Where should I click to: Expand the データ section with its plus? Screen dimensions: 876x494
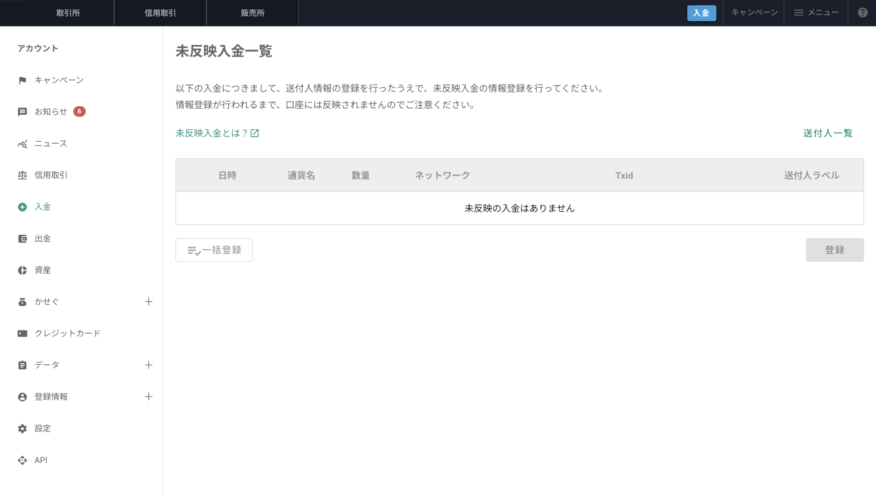(x=148, y=365)
